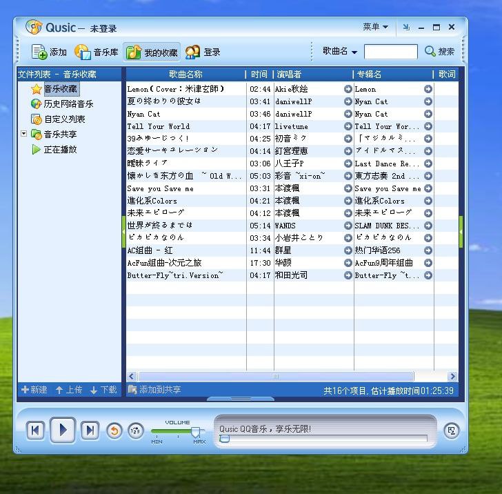
Task: Select 历史网络音乐 tree item
Action: [x=68, y=103]
